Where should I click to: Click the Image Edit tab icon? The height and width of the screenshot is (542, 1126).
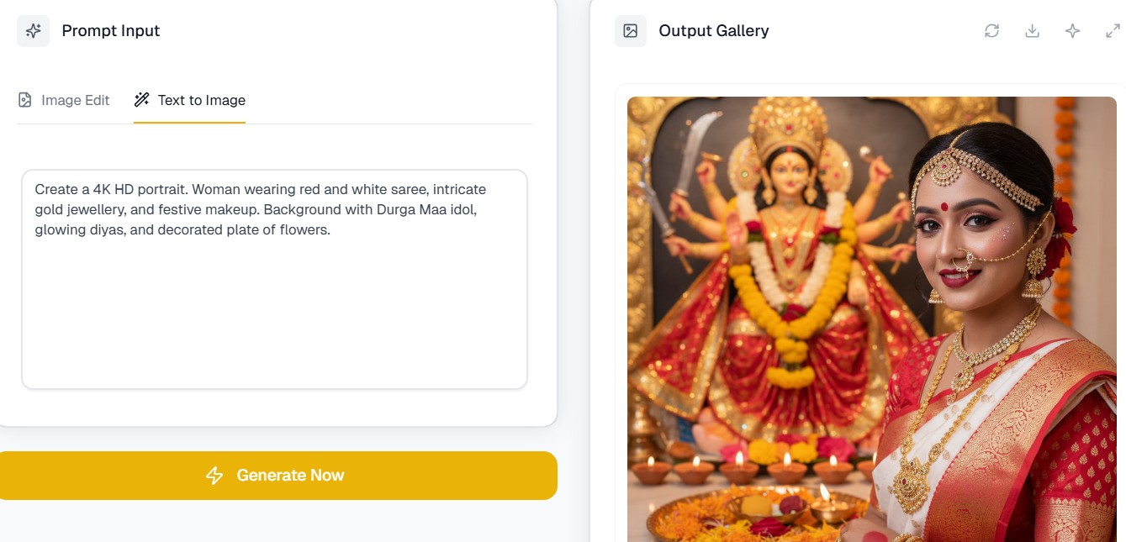click(25, 100)
